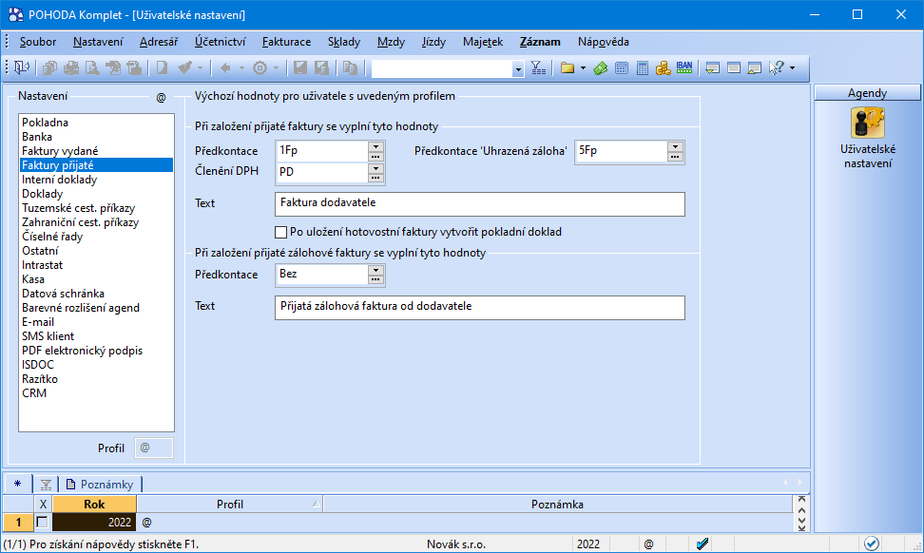
Task: Click the Agendy panel header button
Action: (867, 93)
